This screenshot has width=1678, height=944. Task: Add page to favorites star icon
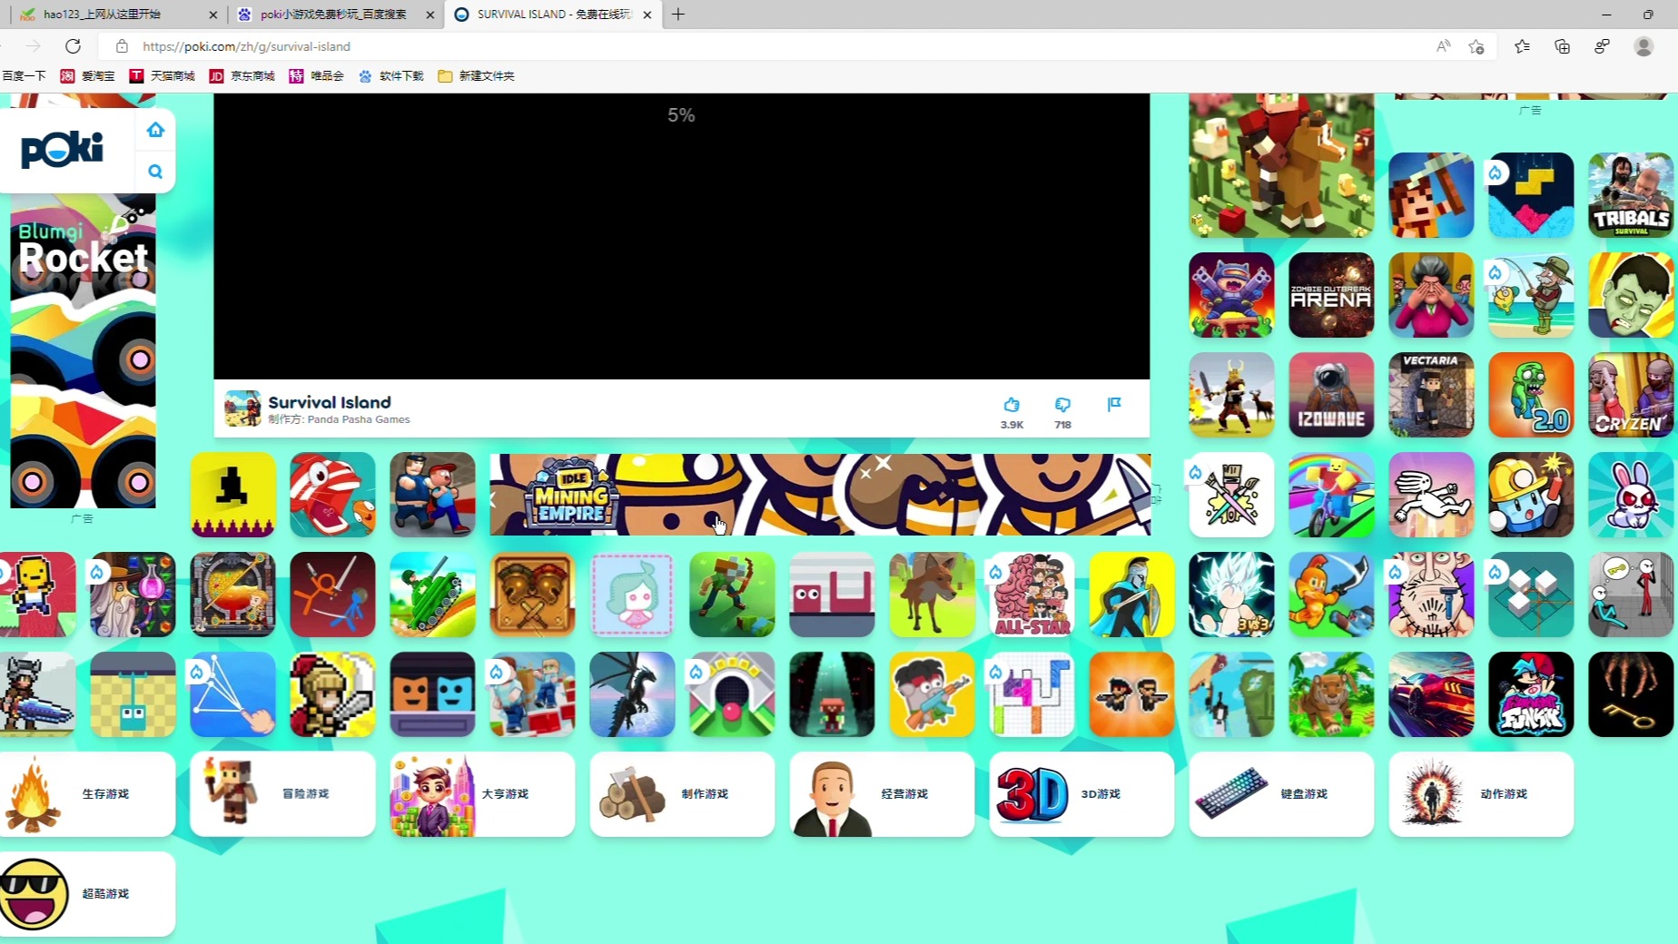[x=1476, y=45]
